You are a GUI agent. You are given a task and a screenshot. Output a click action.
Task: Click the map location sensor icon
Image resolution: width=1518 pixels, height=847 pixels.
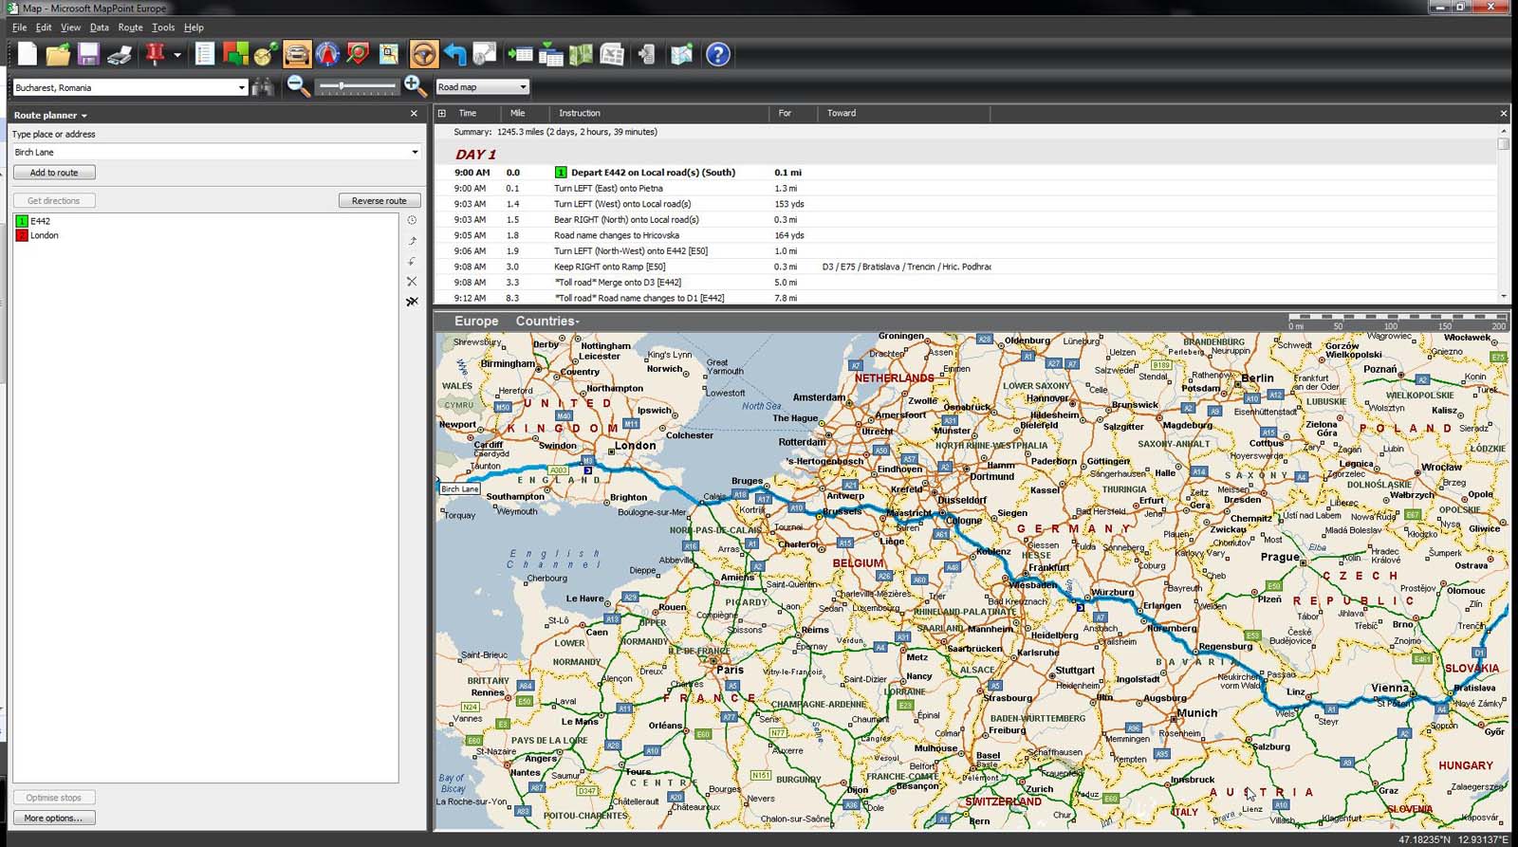(389, 54)
